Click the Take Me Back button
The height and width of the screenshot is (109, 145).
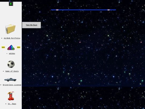click(31, 25)
